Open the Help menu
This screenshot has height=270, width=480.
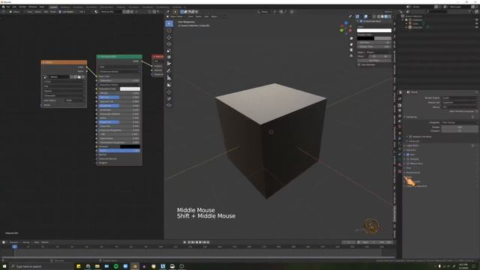coord(42,7)
